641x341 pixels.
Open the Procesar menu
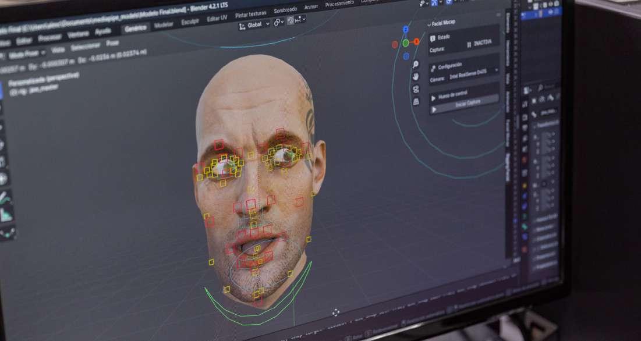click(49, 38)
